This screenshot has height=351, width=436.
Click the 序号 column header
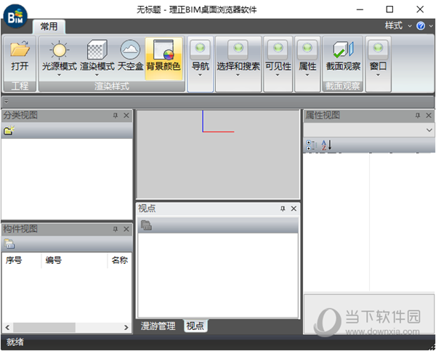tap(22, 261)
